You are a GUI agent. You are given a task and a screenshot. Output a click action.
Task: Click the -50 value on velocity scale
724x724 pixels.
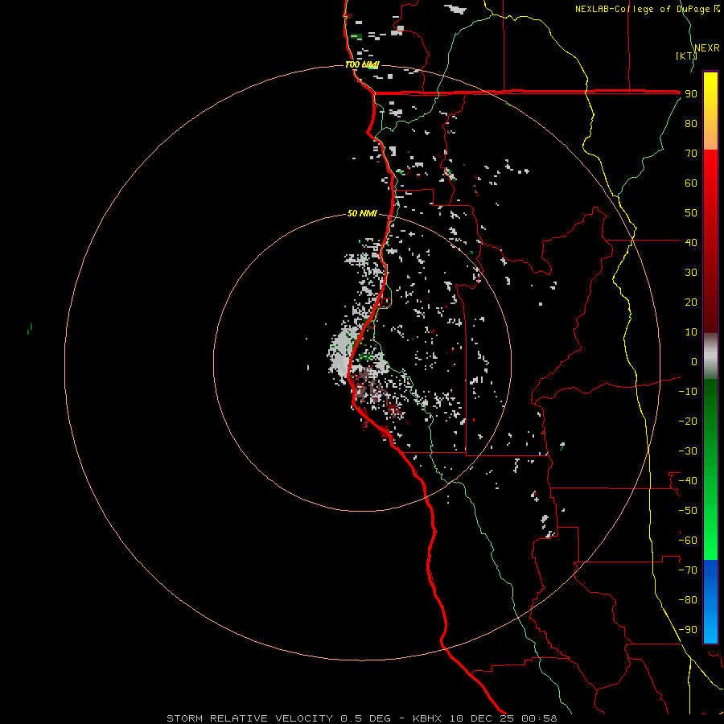(x=688, y=511)
